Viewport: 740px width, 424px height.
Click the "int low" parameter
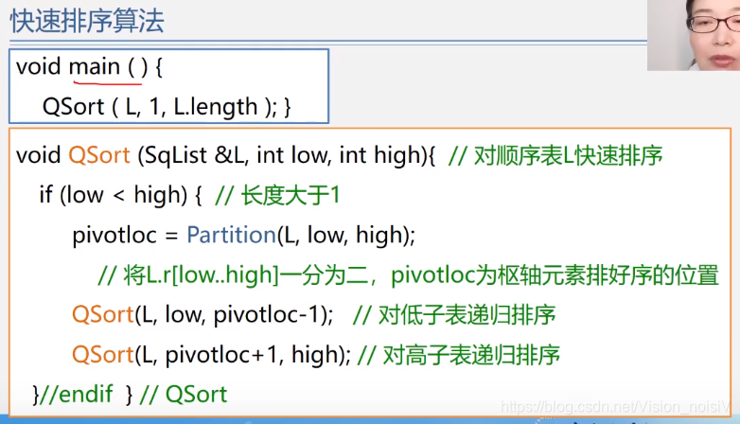coord(292,155)
